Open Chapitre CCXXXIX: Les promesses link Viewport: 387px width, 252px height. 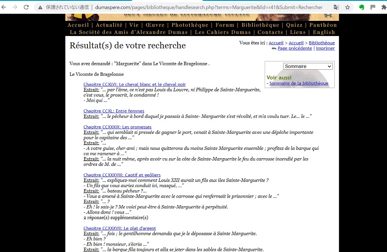[x=117, y=127]
